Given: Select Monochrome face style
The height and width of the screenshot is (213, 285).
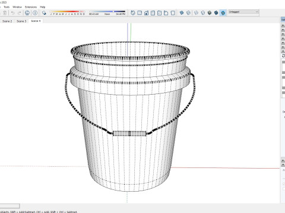Looking at the screenshot, I should 223,13.
